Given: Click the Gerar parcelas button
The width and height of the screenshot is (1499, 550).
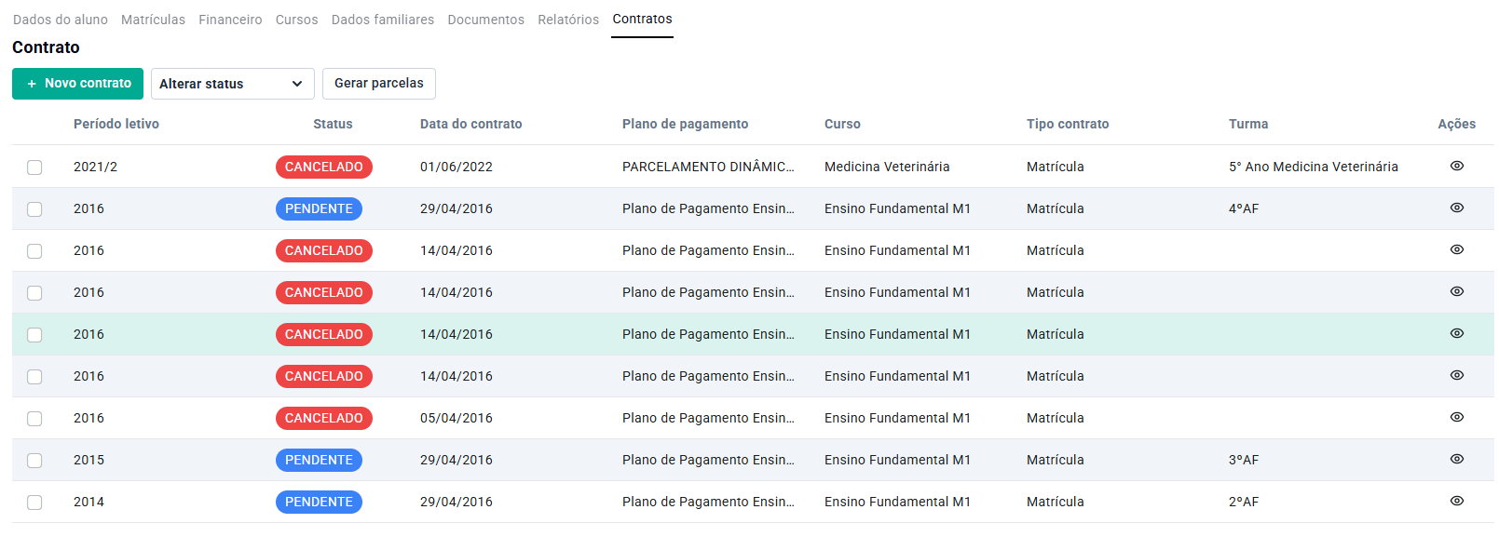Looking at the screenshot, I should pyautogui.click(x=378, y=84).
